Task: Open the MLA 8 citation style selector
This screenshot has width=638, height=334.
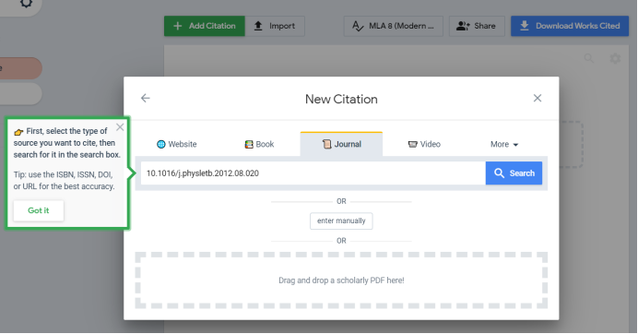Action: coord(393,26)
